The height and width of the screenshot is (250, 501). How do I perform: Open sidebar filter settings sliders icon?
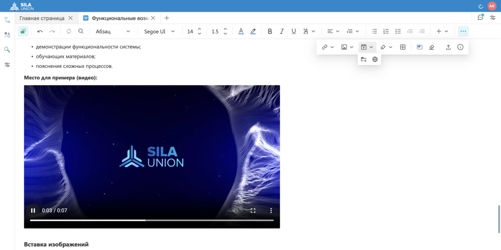(x=7, y=65)
